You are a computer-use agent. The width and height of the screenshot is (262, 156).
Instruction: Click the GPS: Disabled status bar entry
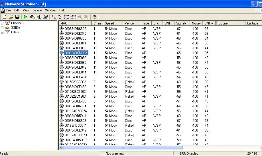point(189,153)
